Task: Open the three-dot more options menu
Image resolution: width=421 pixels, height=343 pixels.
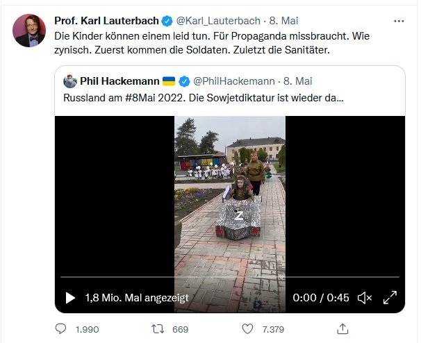Action: pos(399,21)
